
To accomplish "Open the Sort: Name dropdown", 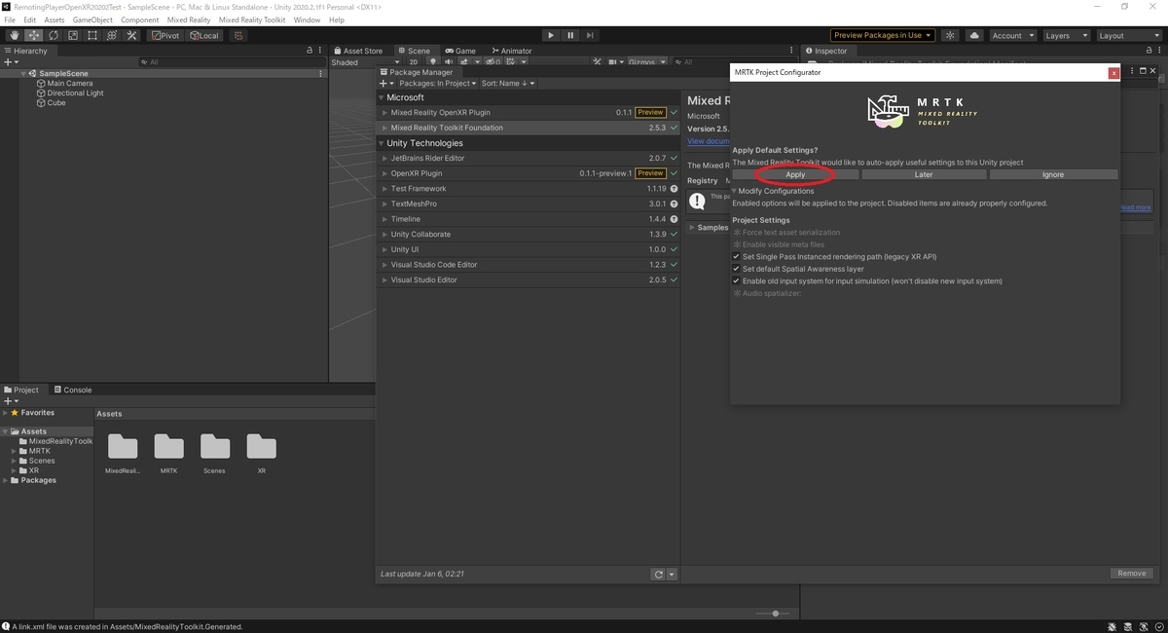I will (x=508, y=84).
